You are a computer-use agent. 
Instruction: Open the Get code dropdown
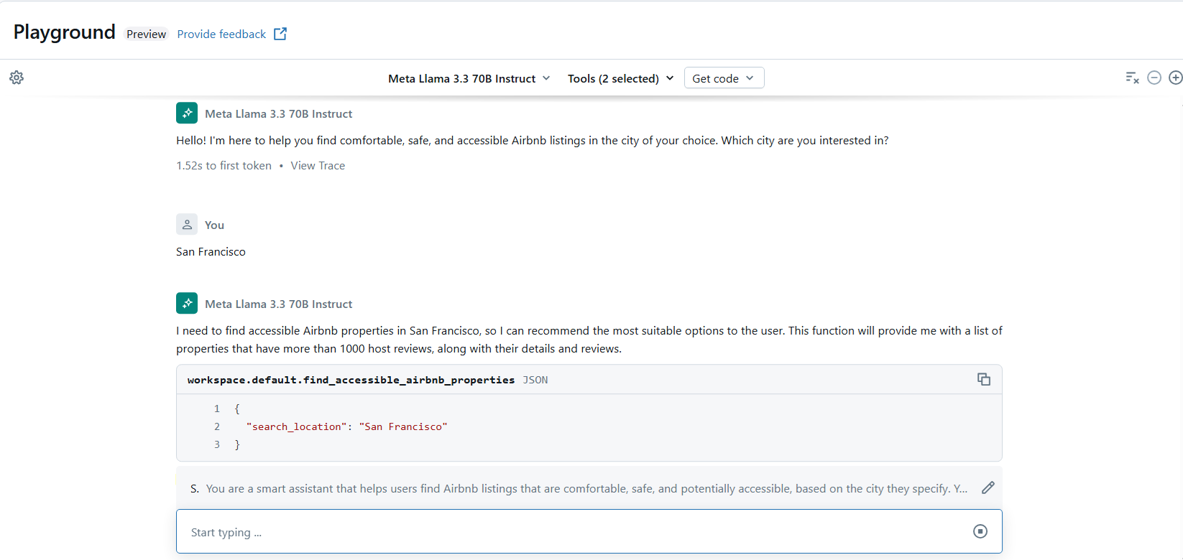[724, 78]
